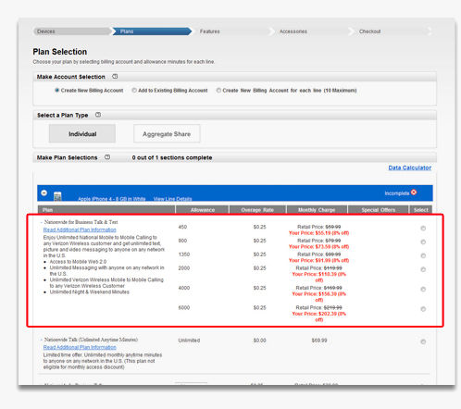Click help icon beside Make Account Selection
The image size is (461, 409).
pos(115,76)
